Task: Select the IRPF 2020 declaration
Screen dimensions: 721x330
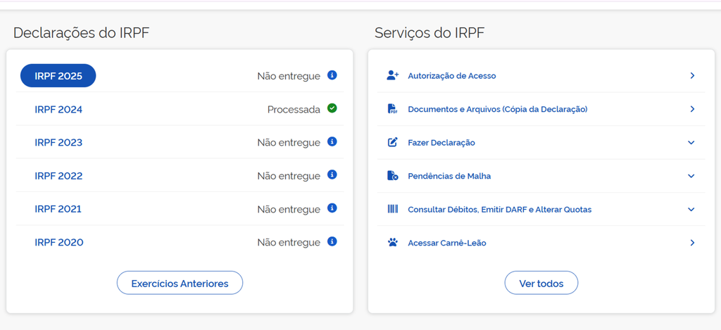Action: tap(59, 242)
